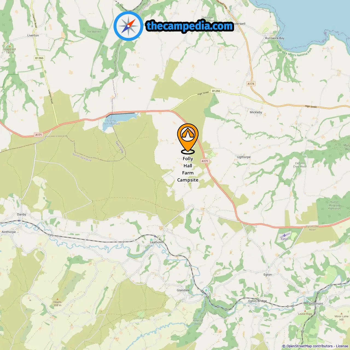Click the A171 shield west of the reservoir
This screenshot has height=350, width=350.
39,135
